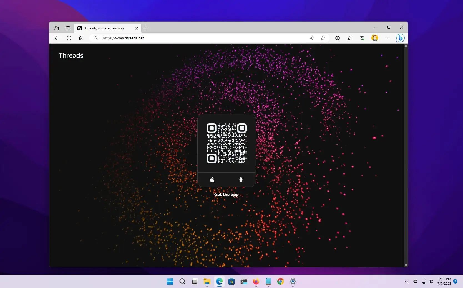Image resolution: width=463 pixels, height=288 pixels.
Task: Launch Google Chrome from taskbar
Action: coord(280,282)
